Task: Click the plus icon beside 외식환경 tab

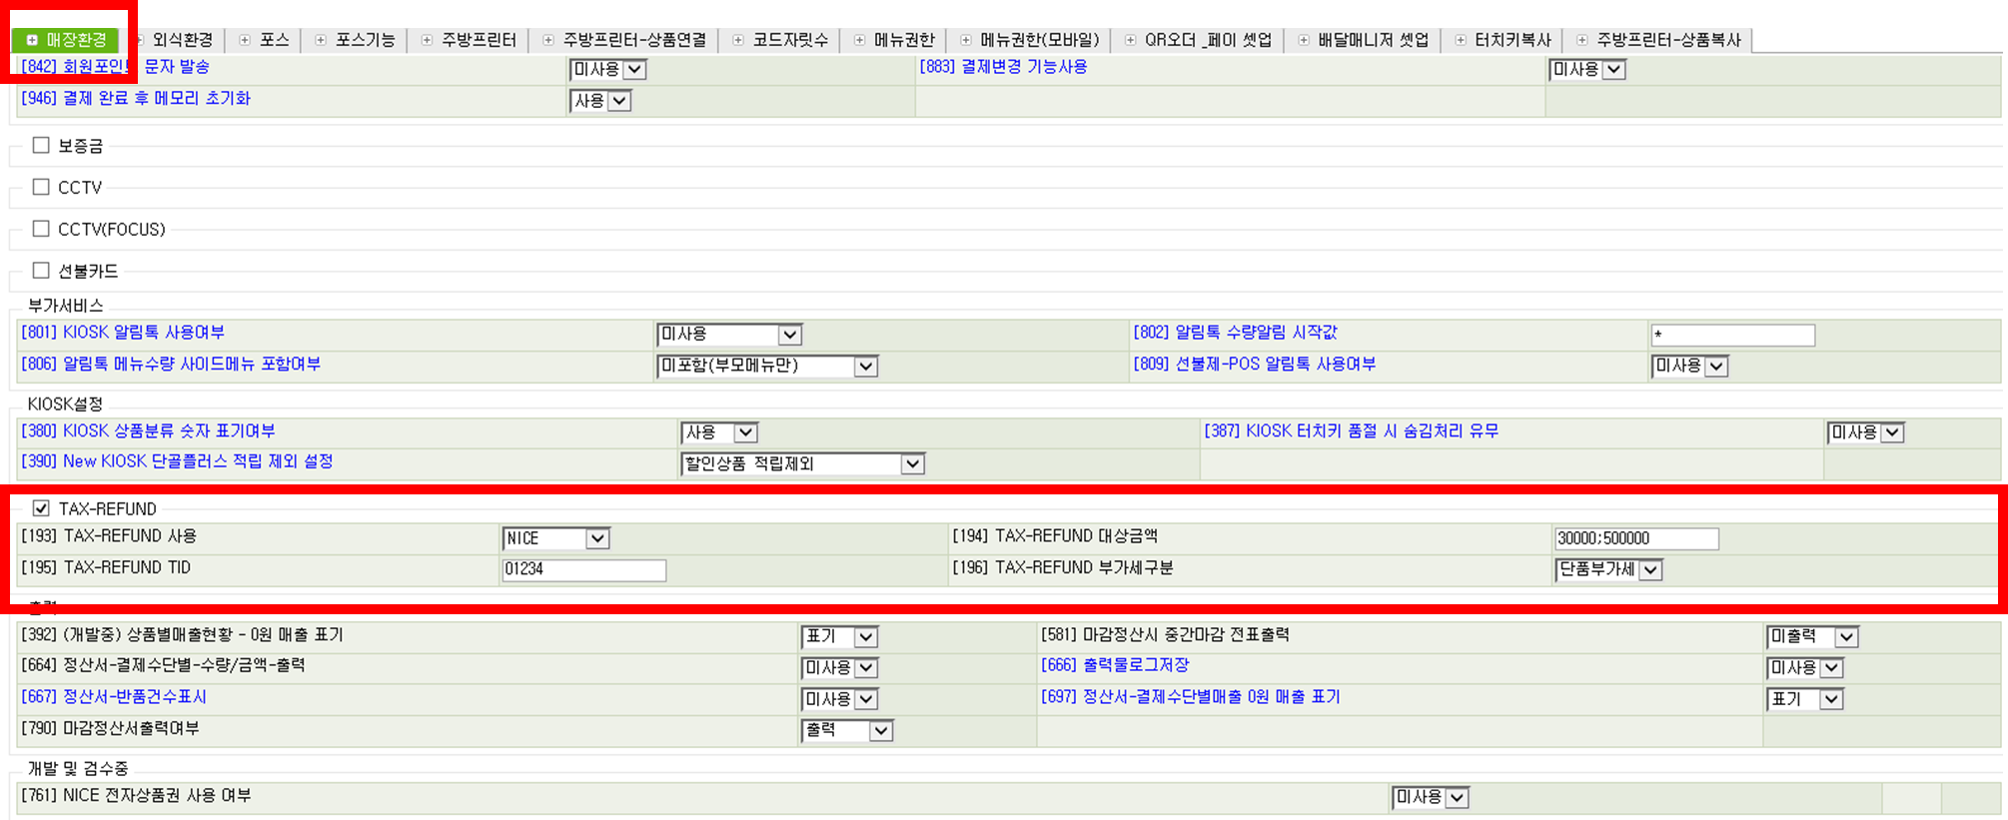Action: click(140, 40)
